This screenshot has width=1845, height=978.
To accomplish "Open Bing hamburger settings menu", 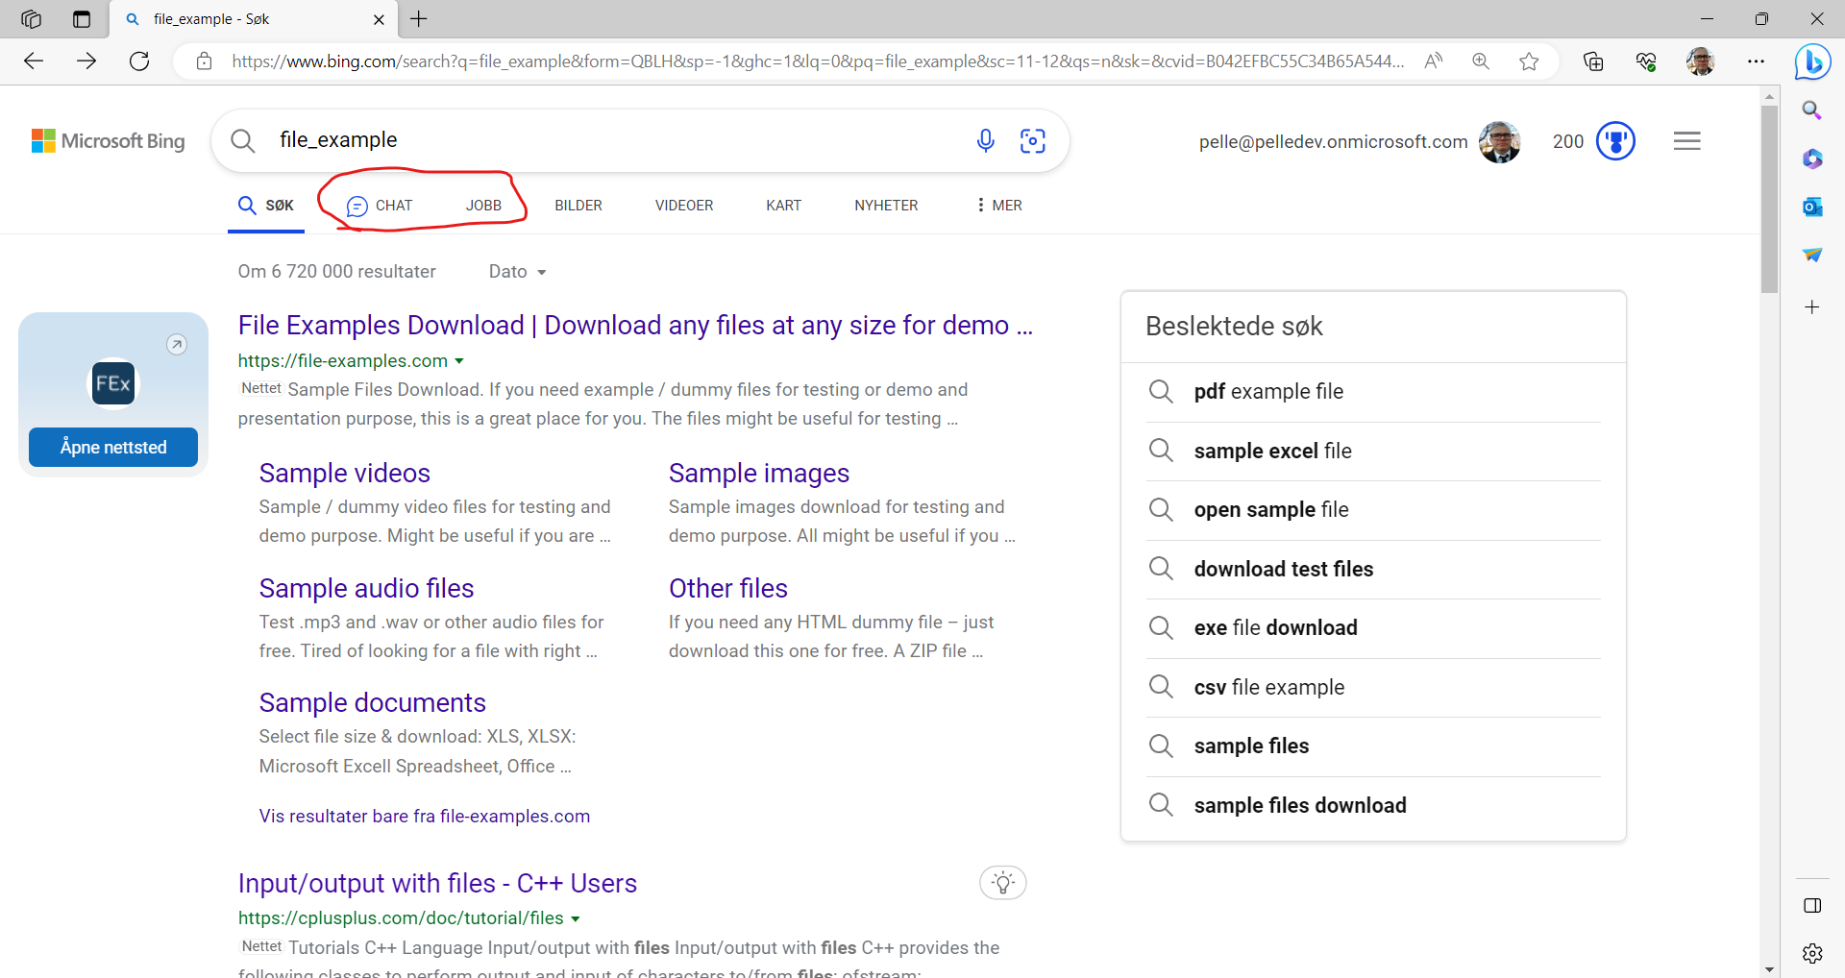I will pyautogui.click(x=1686, y=141).
